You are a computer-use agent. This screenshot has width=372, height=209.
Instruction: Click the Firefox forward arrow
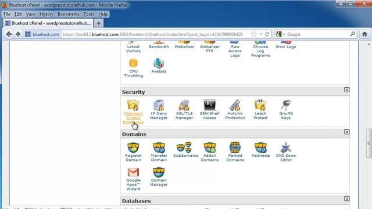pyautogui.click(x=18, y=34)
